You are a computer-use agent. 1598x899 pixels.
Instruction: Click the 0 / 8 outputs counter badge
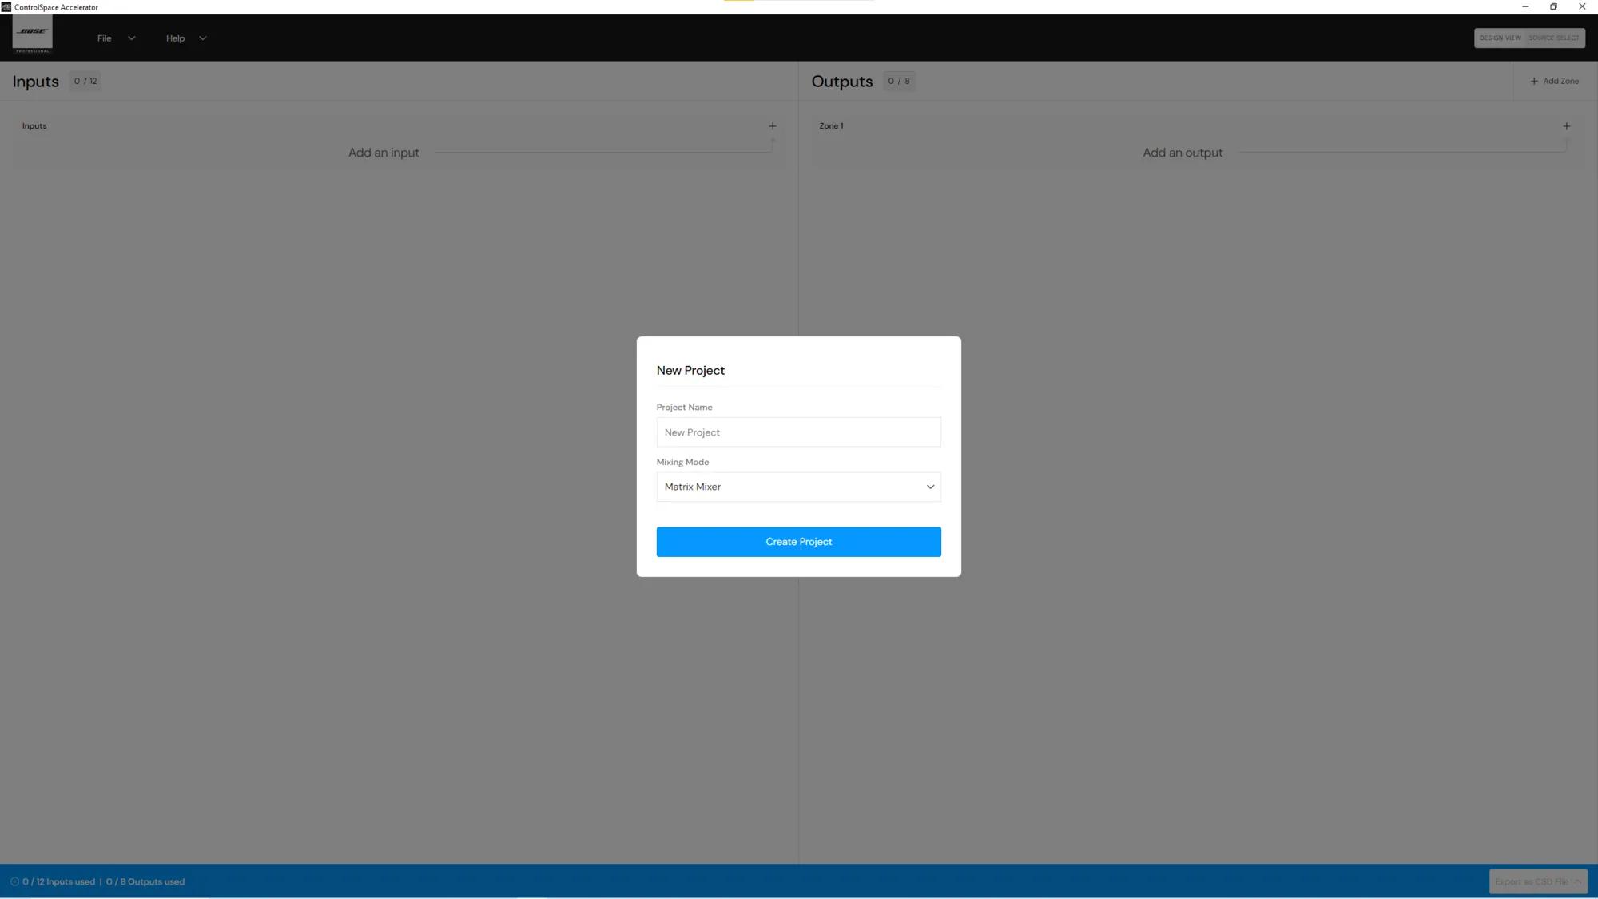point(899,82)
